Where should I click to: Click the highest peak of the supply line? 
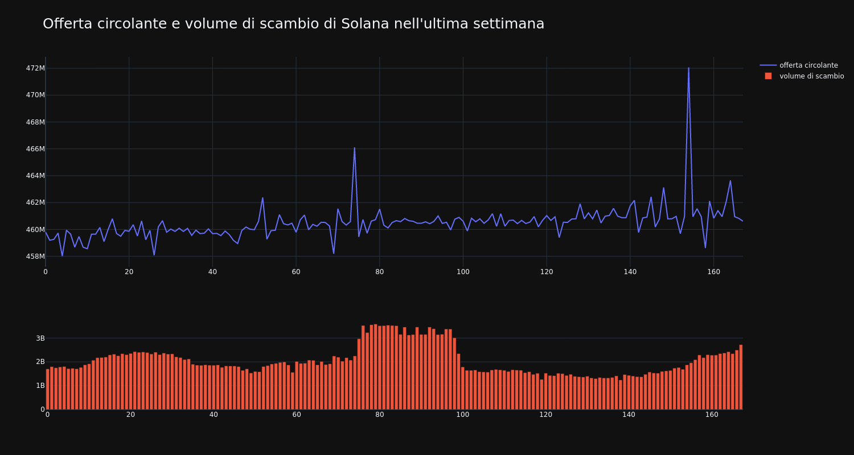tap(688, 68)
